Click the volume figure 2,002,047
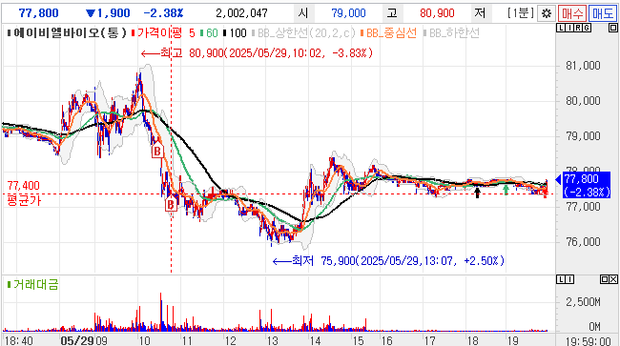The image size is (620, 346). tap(241, 13)
